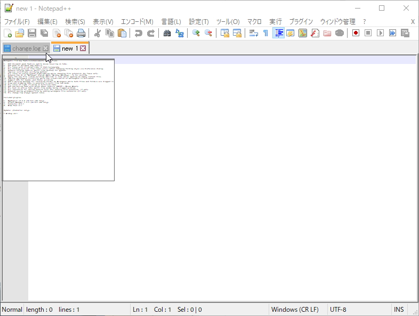
Task: Open the 実行 menu
Action: (x=276, y=22)
